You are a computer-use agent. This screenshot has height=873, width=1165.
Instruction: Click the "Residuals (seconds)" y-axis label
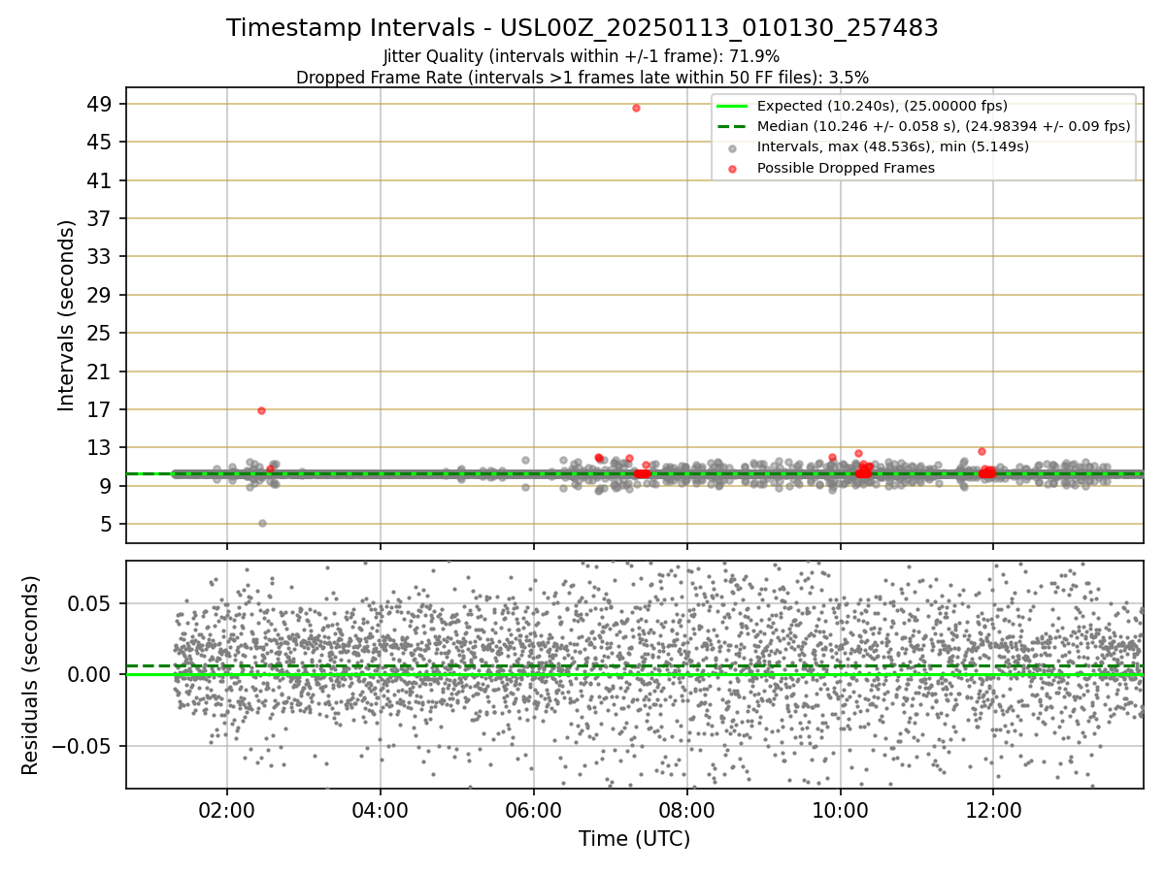tap(31, 675)
